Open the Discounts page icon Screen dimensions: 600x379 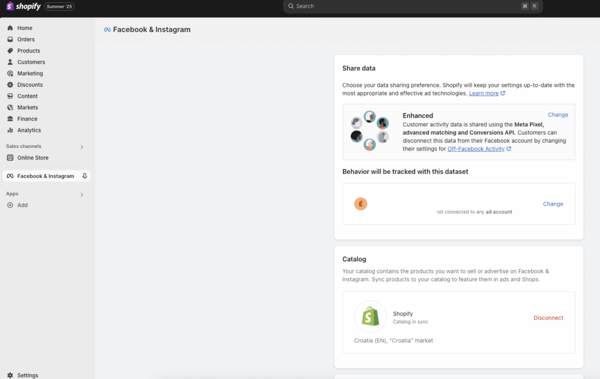tap(10, 85)
